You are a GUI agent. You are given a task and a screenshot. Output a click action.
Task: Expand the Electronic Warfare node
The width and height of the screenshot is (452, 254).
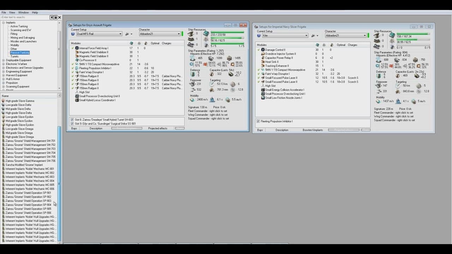click(x=4, y=64)
